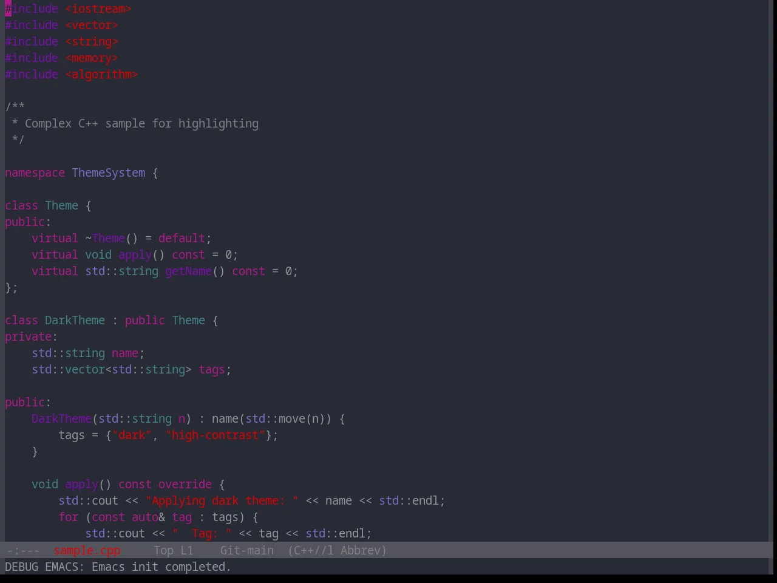This screenshot has height=583, width=777.
Task: Click the string literal " Tag: "
Action: coord(202,534)
